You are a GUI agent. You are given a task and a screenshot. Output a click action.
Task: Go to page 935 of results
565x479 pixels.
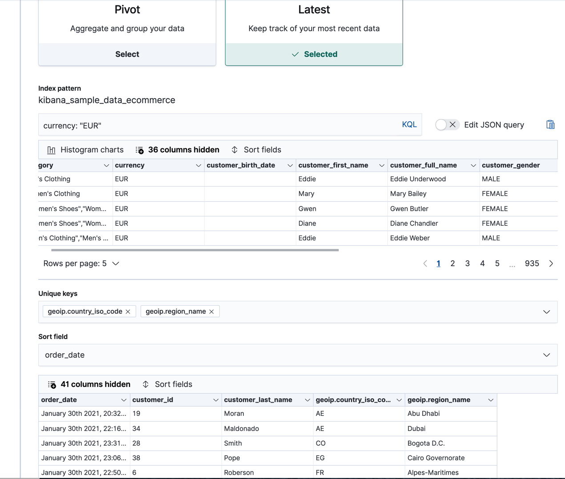[532, 263]
